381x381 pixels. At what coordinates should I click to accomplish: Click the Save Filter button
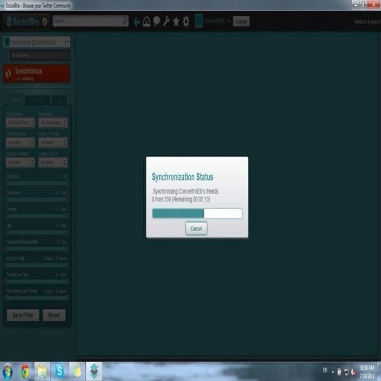pos(23,315)
